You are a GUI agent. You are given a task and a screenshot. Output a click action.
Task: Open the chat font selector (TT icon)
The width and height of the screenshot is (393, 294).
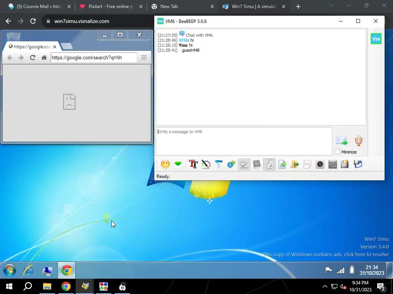pos(193,164)
